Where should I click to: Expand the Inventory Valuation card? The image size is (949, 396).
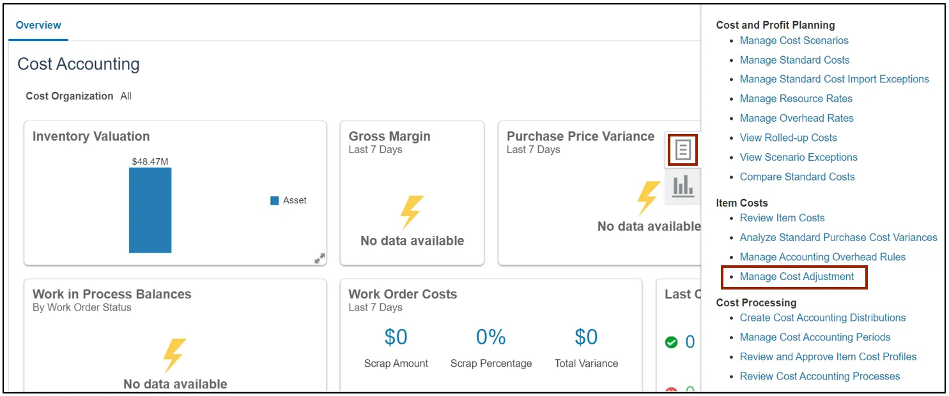(x=320, y=258)
